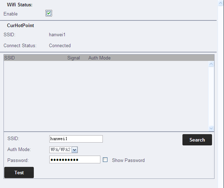Select the Signal column header

point(73,58)
